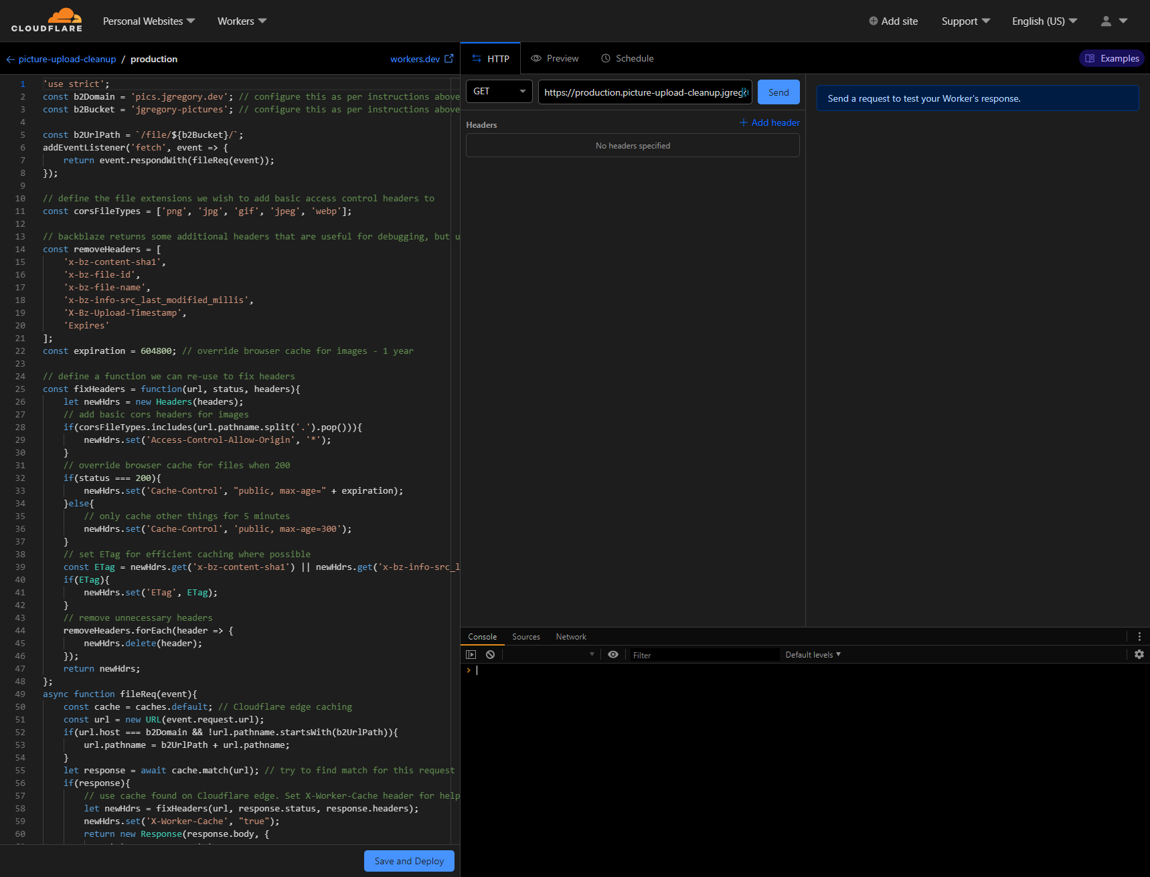Click the Save and Deploy button
The image size is (1150, 877).
click(409, 861)
